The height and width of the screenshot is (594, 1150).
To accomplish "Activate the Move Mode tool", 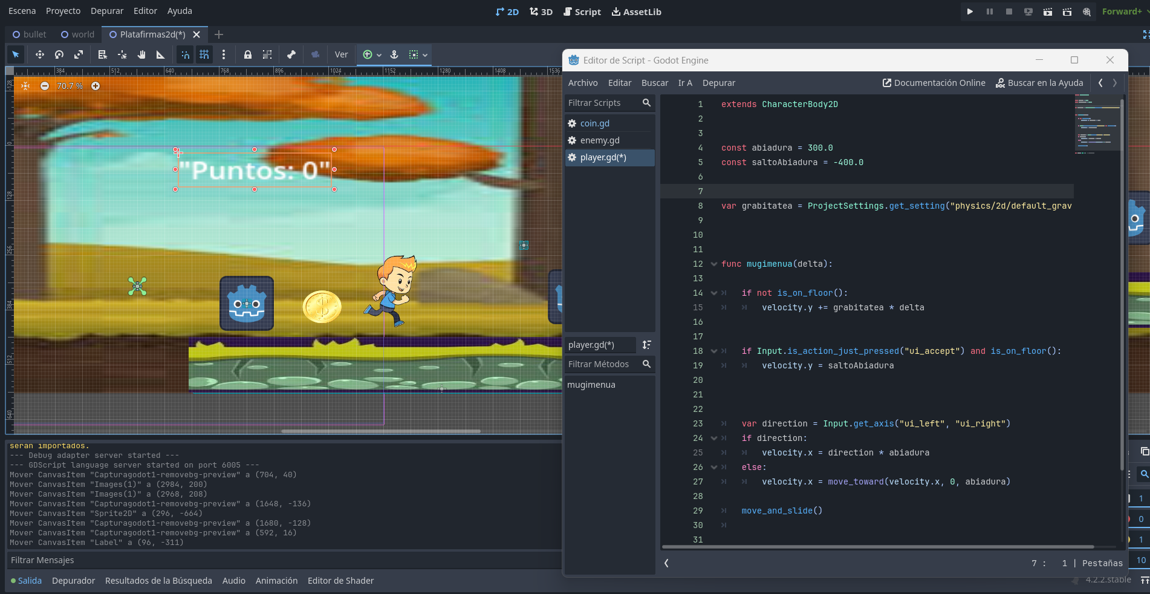I will (x=40, y=54).
